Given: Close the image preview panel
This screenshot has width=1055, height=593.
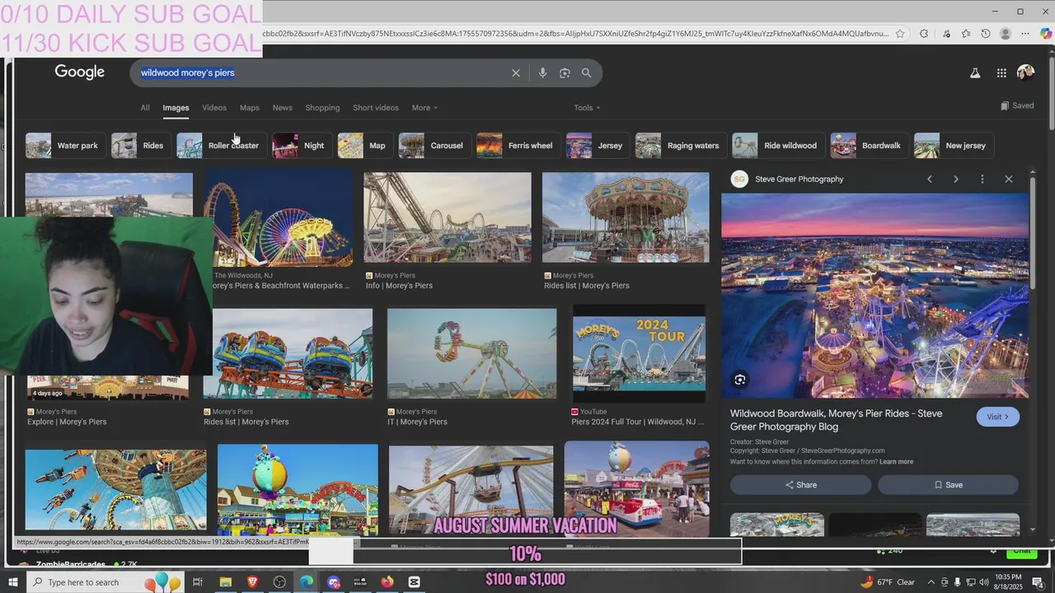Looking at the screenshot, I should (x=1009, y=179).
